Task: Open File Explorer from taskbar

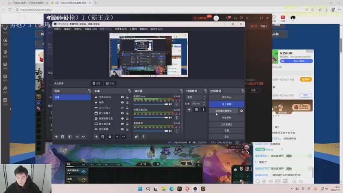Action: click(x=164, y=189)
